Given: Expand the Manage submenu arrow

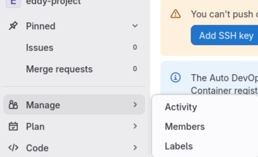Looking at the screenshot, I should pos(135,105).
